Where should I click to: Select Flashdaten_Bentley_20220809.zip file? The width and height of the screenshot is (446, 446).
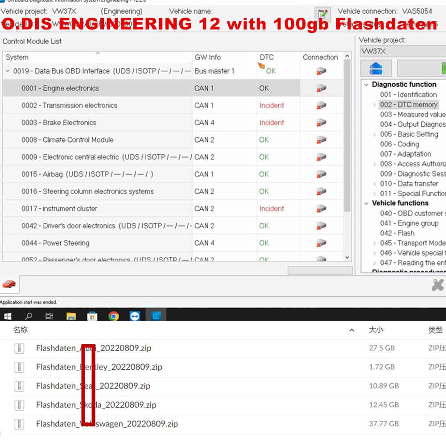pyautogui.click(x=99, y=367)
